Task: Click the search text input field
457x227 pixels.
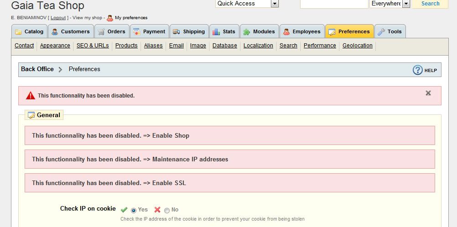Action: tap(334, 4)
